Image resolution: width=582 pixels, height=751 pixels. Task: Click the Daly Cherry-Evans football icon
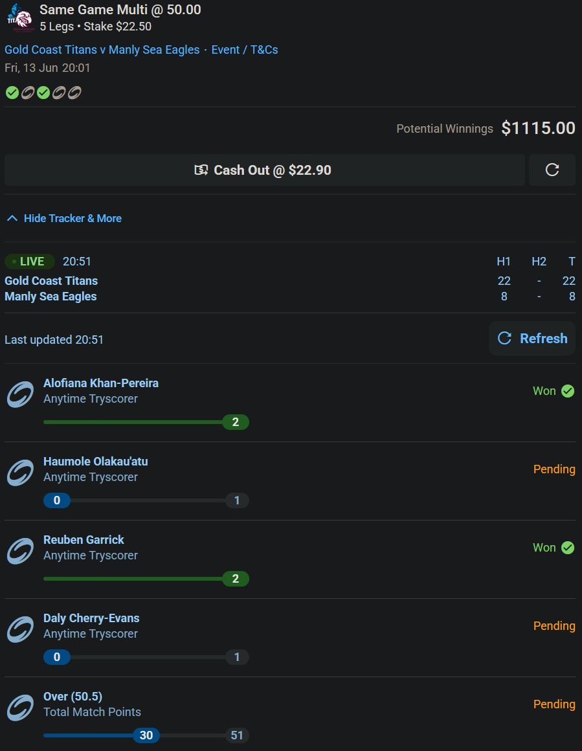tap(20, 629)
